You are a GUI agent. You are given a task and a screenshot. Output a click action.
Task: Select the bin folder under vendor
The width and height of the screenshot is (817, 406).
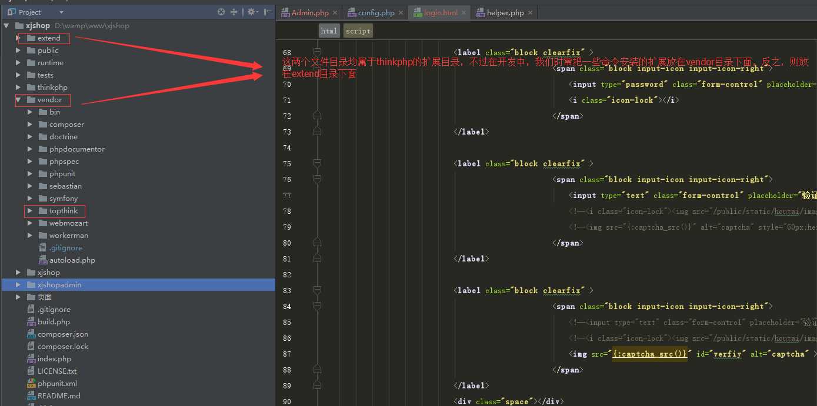pos(55,112)
